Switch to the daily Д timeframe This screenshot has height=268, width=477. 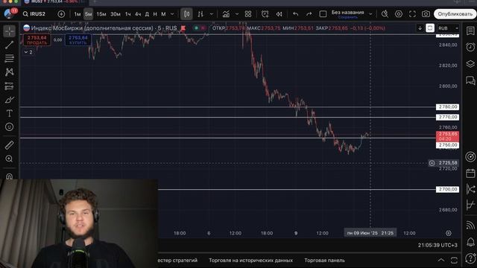pyautogui.click(x=147, y=14)
